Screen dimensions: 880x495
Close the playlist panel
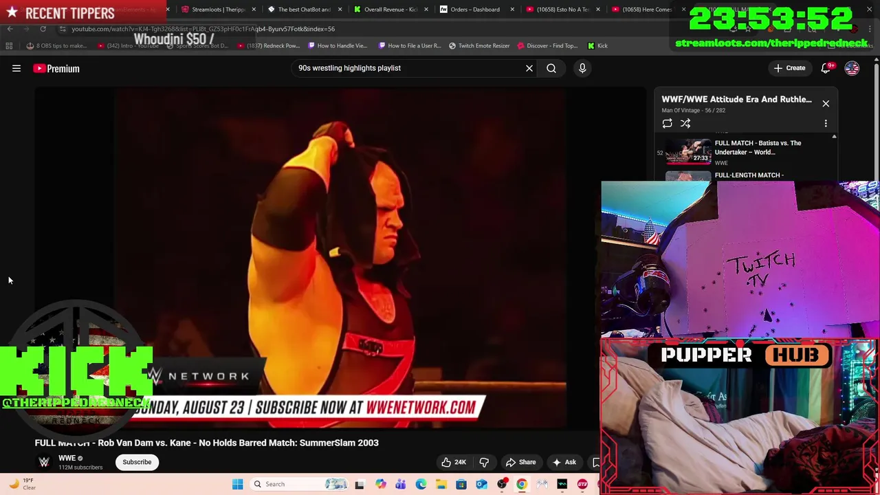[x=826, y=103]
